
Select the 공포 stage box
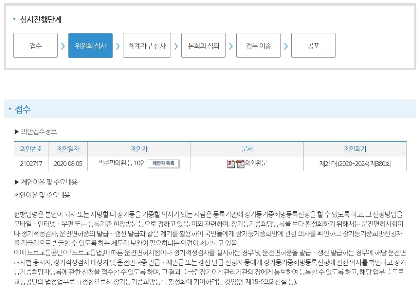(x=313, y=45)
